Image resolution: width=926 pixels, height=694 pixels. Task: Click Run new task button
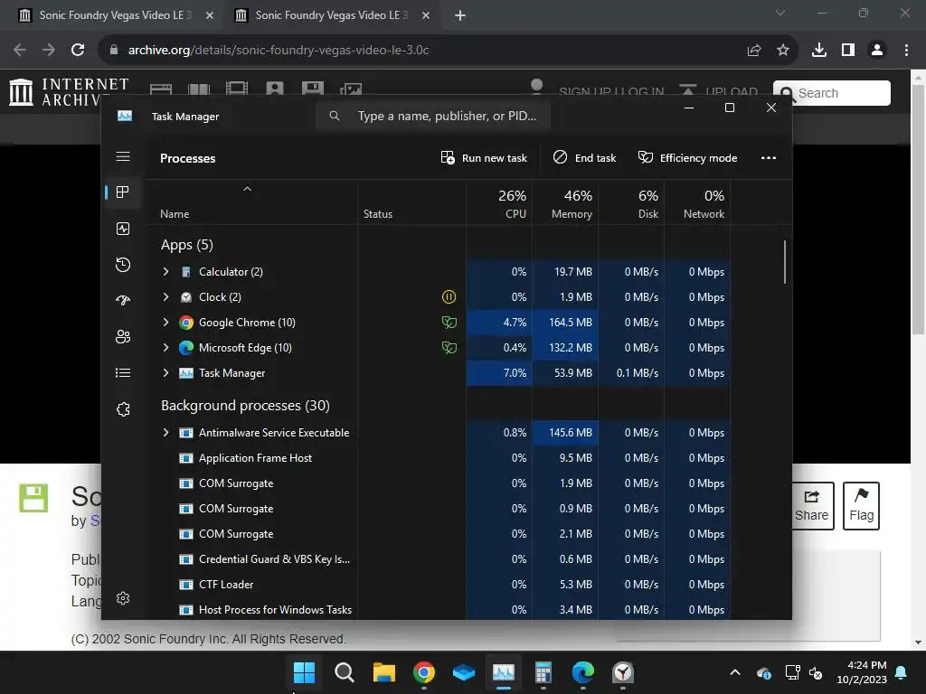(484, 157)
